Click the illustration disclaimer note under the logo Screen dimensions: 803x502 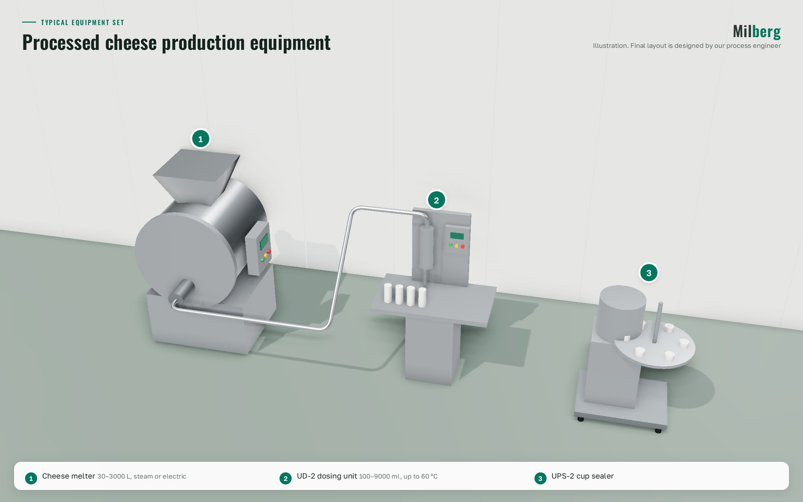click(687, 46)
